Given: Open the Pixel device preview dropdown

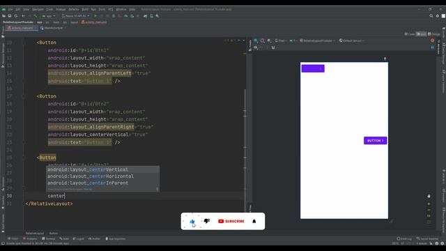Looking at the screenshot, I should 281,40.
